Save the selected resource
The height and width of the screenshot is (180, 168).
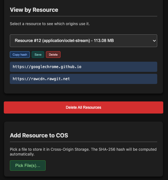coord(38,54)
